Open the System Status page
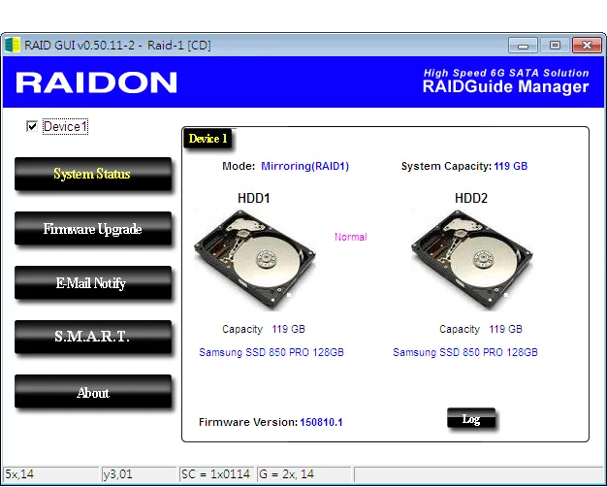Viewport: 607px width, 487px height. coord(93,174)
